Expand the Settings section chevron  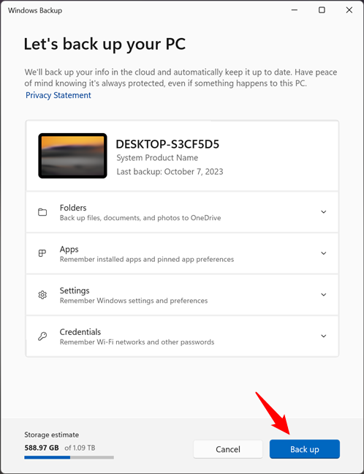click(324, 295)
